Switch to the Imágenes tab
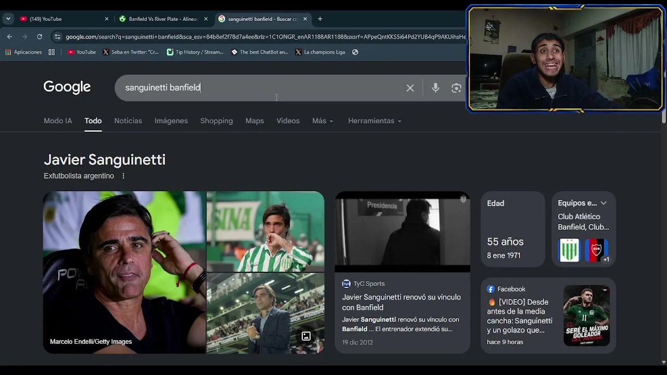667x375 pixels. pyautogui.click(x=171, y=121)
